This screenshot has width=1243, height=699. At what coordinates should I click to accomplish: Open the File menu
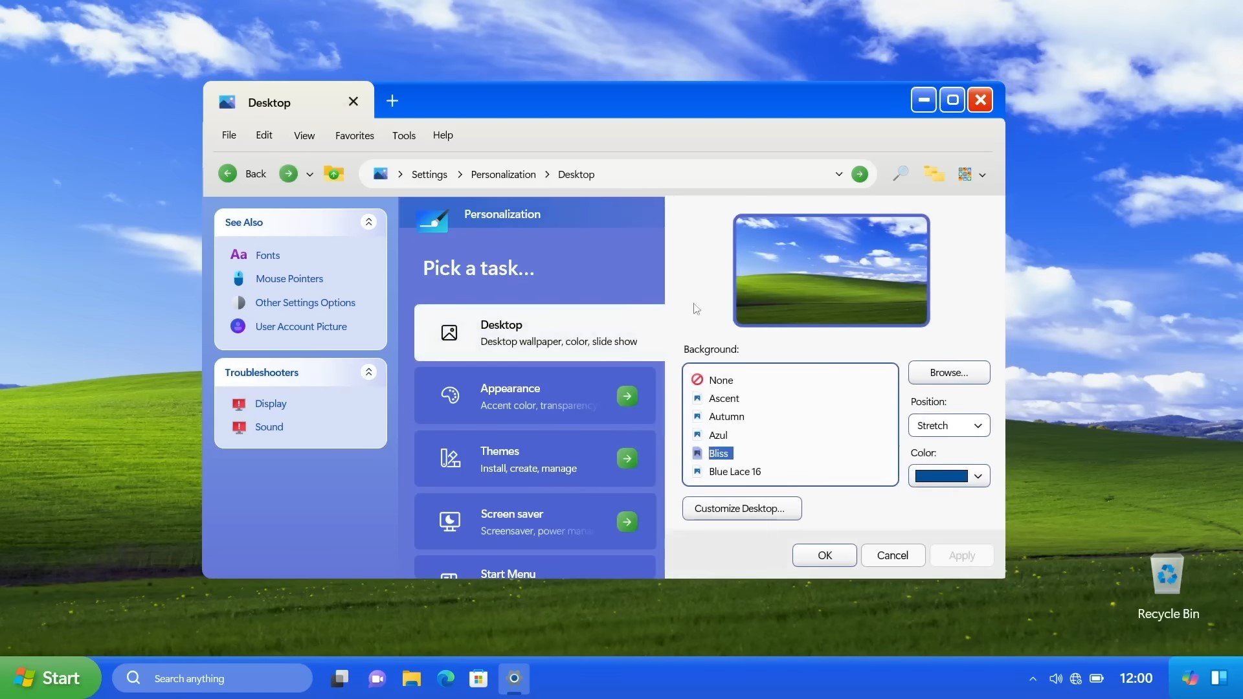coord(229,135)
